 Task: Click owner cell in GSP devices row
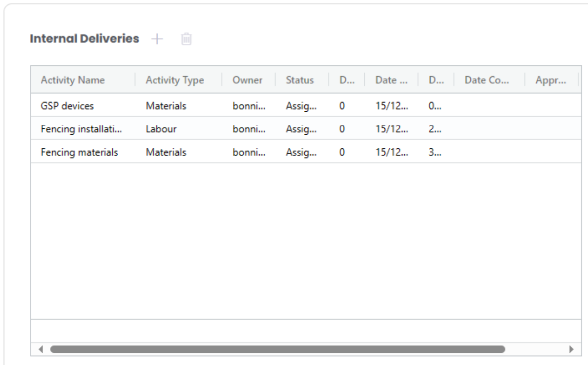coord(249,104)
